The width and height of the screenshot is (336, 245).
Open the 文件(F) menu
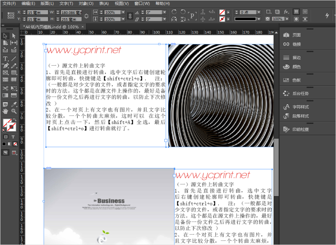click(9, 3)
